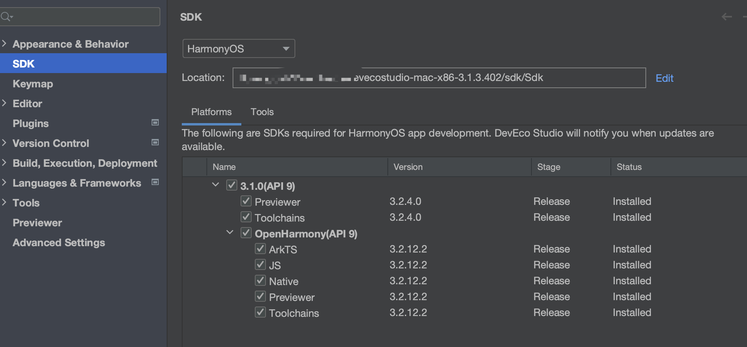747x347 pixels.
Task: Switch to the Tools tab in SDK
Action: [x=262, y=112]
